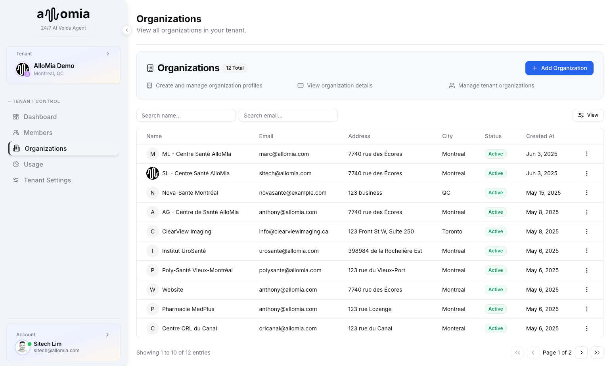Click the Manage tenant organizations people icon
This screenshot has width=613, height=366.
[452, 85]
